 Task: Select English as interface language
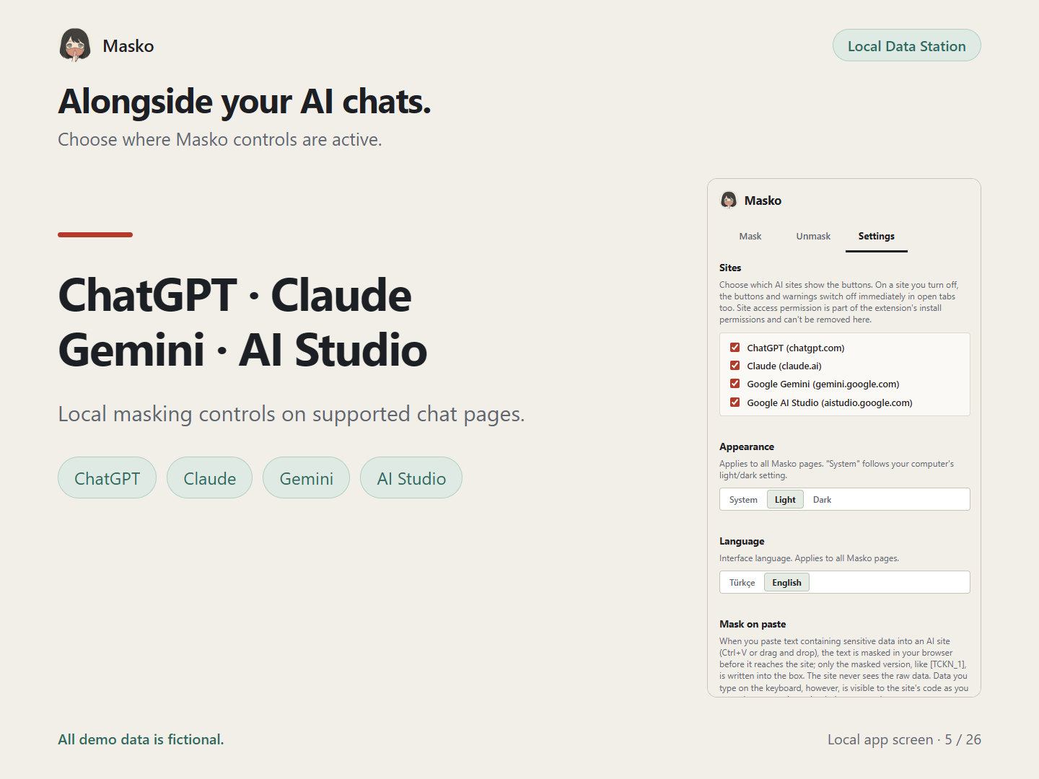coord(786,583)
